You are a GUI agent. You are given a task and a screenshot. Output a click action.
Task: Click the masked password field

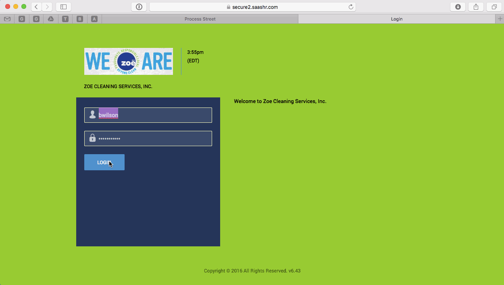click(148, 138)
